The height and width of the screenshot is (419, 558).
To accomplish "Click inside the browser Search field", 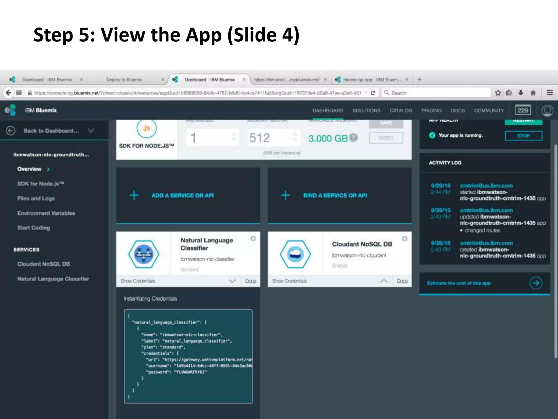I will pos(436,93).
